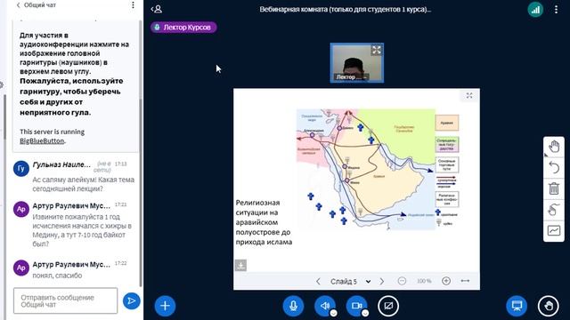Click the lecturer webcam thumbnail
The image size is (570, 320).
point(356,63)
